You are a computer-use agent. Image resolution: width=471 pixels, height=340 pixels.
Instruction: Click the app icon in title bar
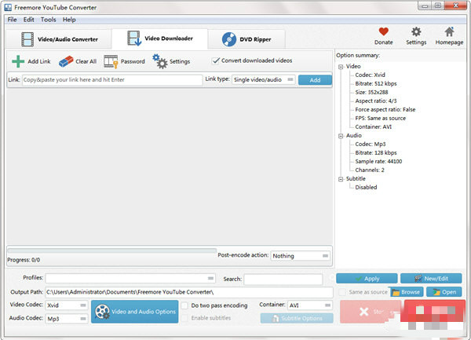(x=8, y=7)
